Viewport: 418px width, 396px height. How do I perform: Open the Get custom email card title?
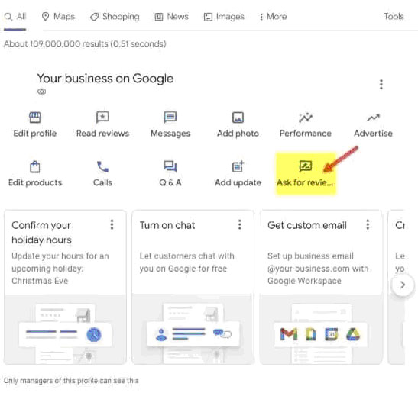[x=307, y=225]
